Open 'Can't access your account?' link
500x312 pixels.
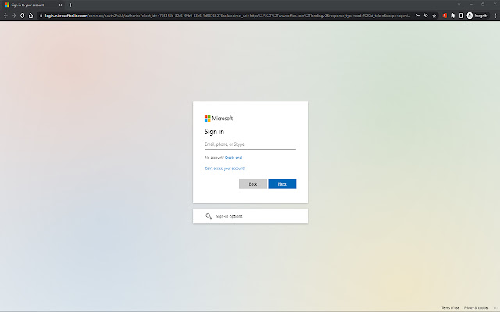[x=225, y=168]
